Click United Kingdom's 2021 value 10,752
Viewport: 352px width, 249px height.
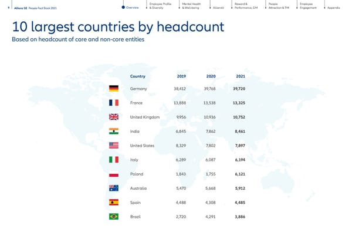point(239,117)
